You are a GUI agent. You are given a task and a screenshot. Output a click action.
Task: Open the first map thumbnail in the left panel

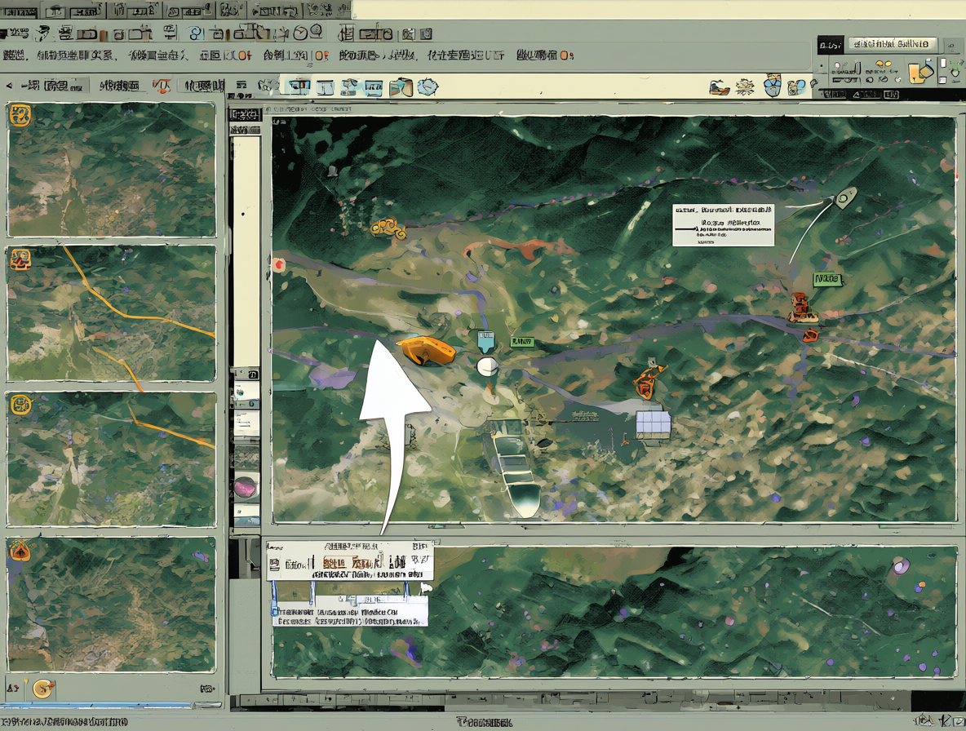pyautogui.click(x=112, y=170)
